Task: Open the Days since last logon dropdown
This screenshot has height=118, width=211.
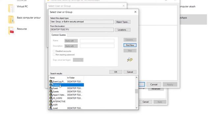Action: tap(78, 60)
